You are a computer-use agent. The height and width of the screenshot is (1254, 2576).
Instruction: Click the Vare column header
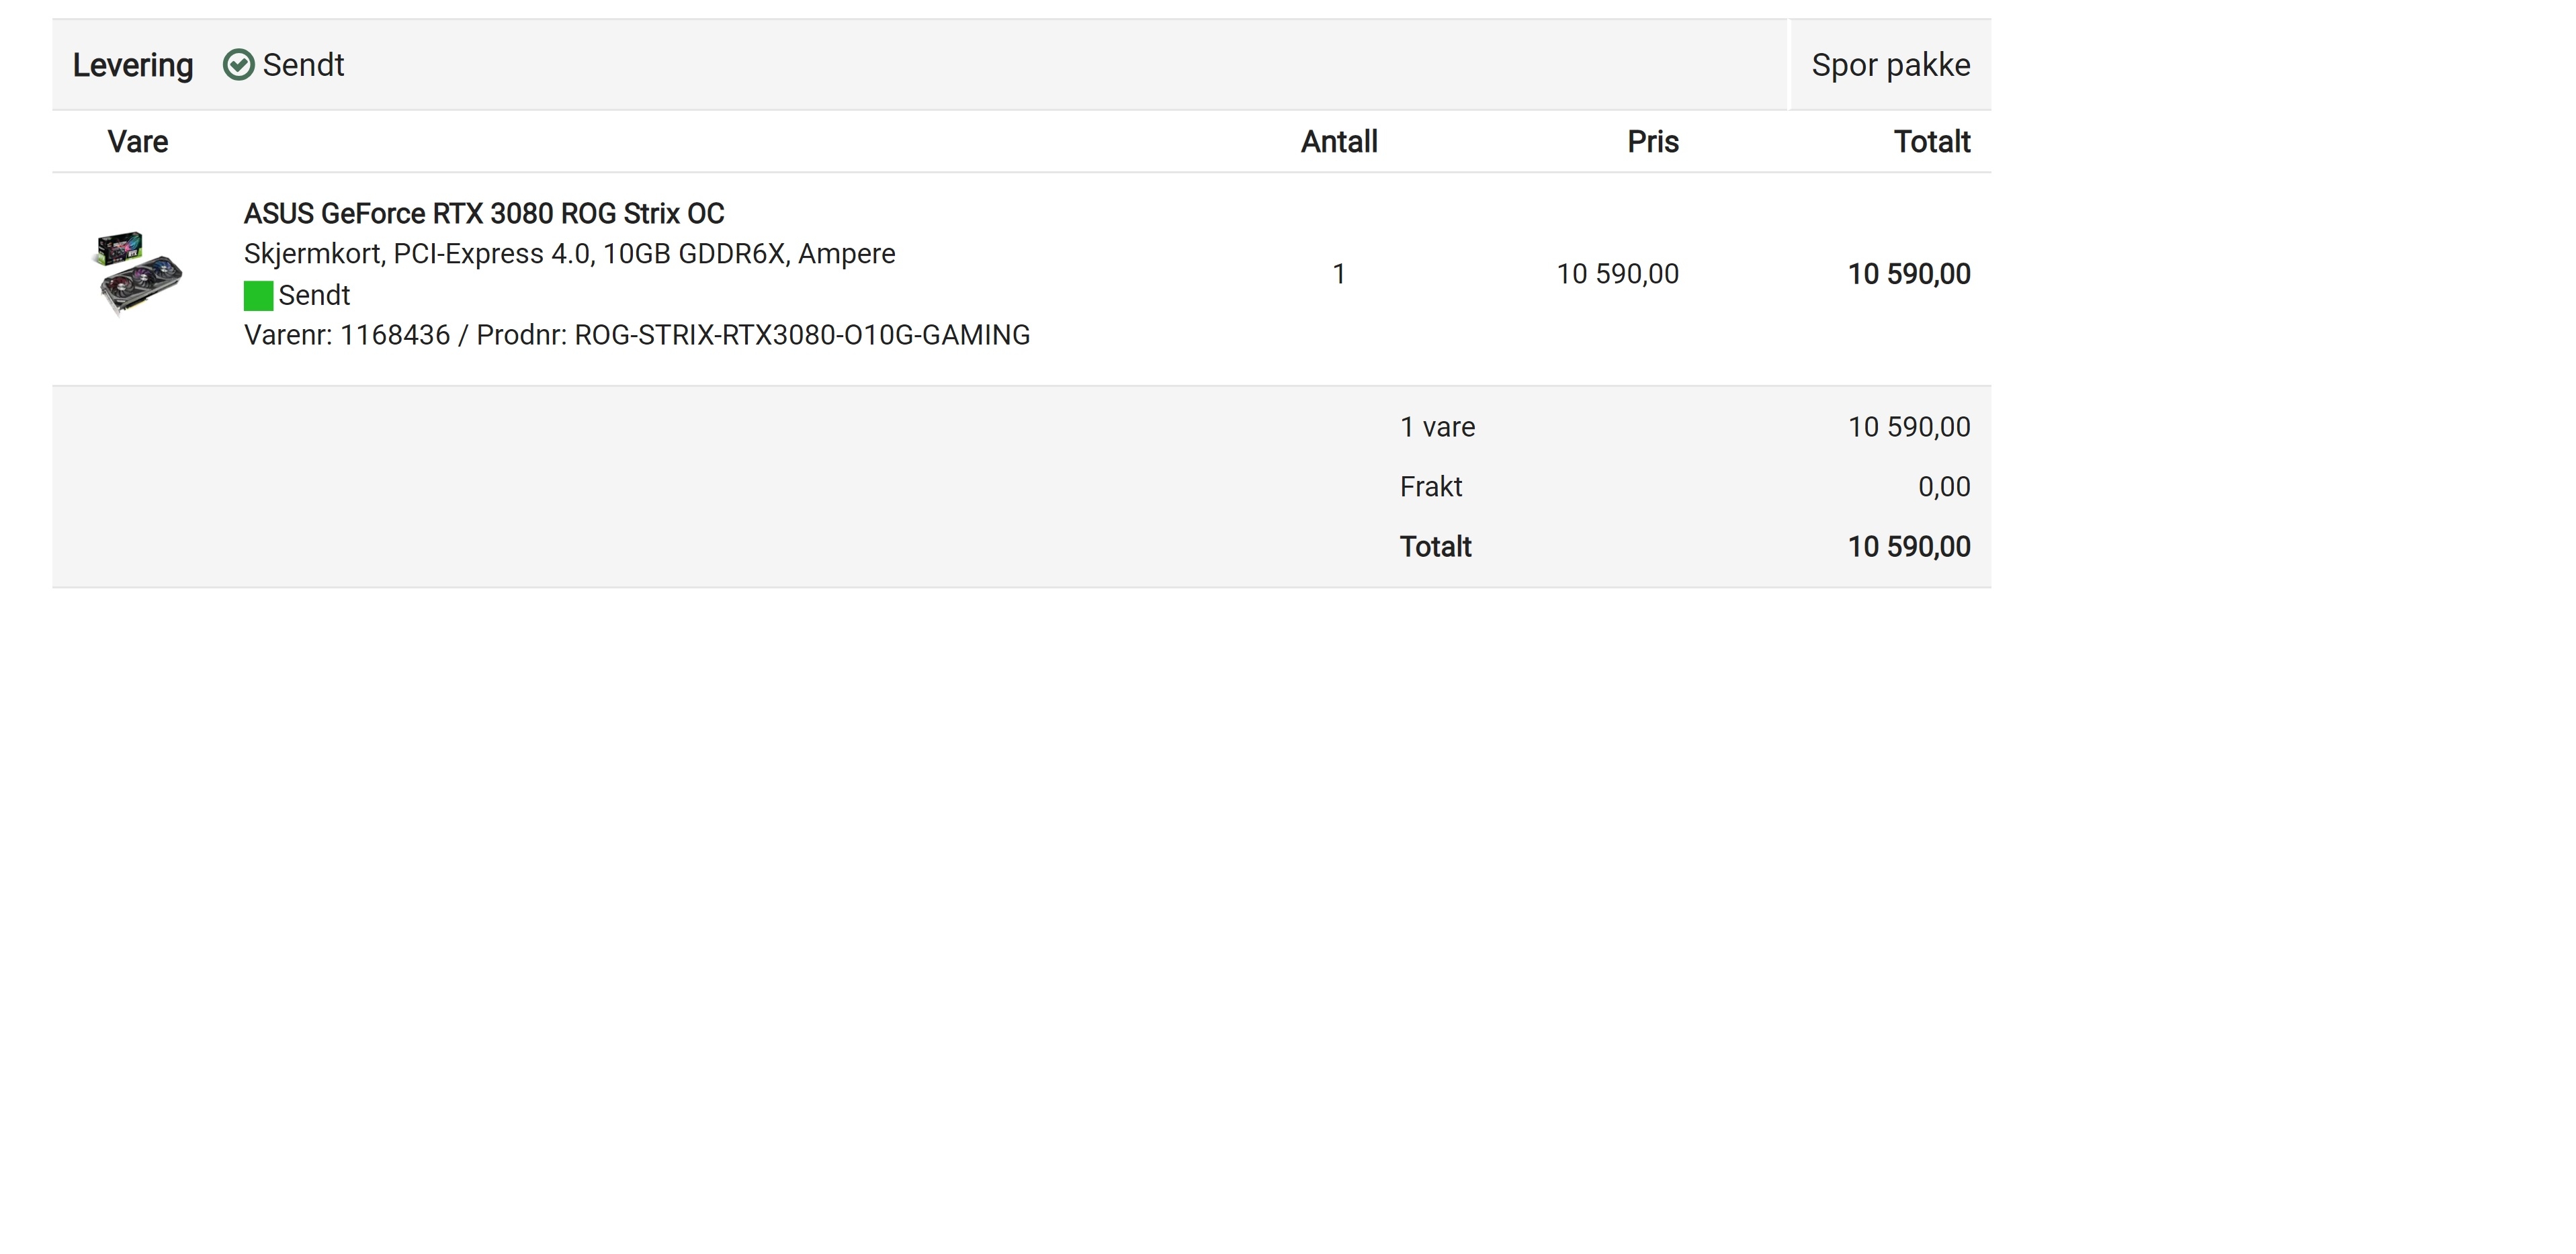point(138,142)
